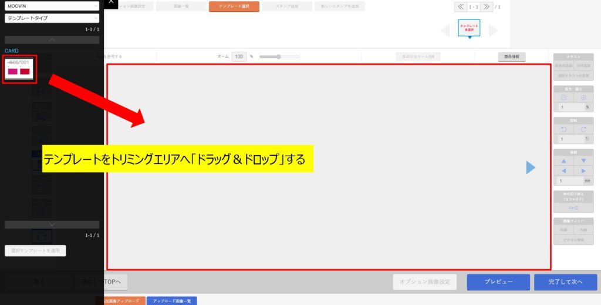Expand template list with down chevron bar

52,224
